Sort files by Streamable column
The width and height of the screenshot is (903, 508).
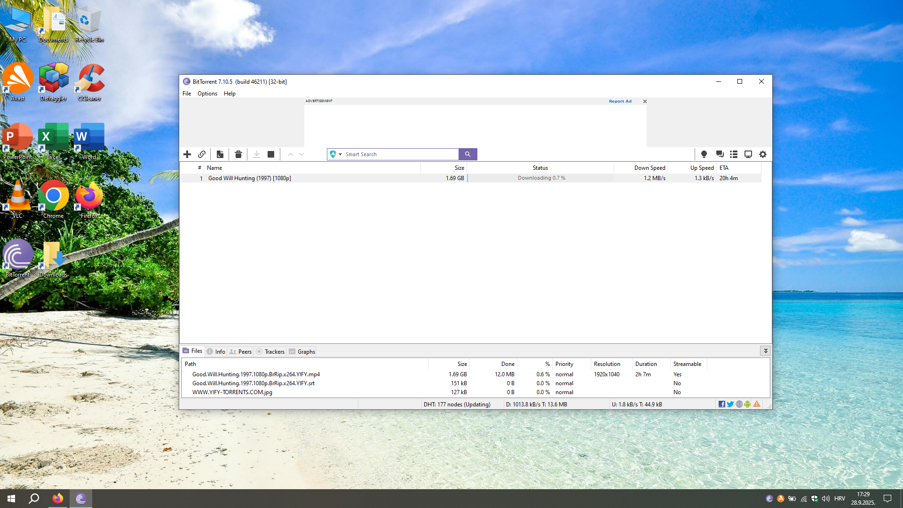click(x=689, y=364)
